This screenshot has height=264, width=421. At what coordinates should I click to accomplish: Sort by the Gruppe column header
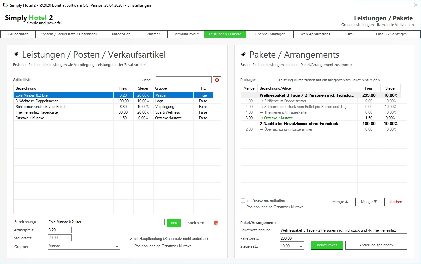coord(173,88)
